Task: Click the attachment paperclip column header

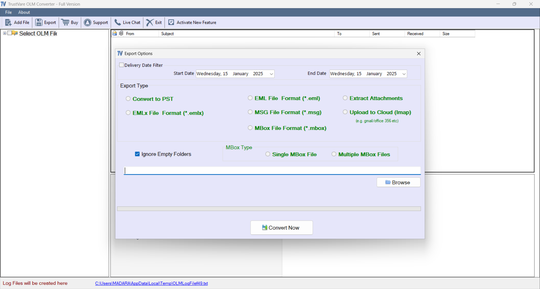Action: pos(121,33)
